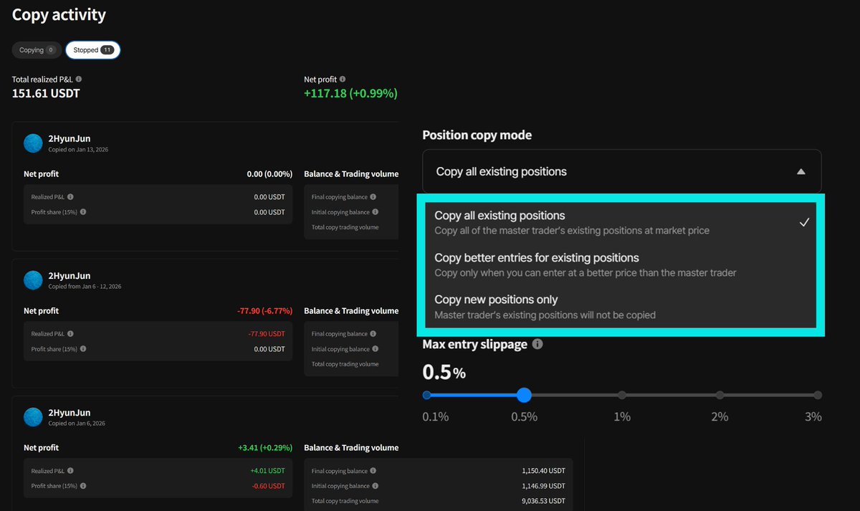Choose 'Copy new positions only' option
Image resolution: width=860 pixels, height=511 pixels.
pyautogui.click(x=621, y=307)
